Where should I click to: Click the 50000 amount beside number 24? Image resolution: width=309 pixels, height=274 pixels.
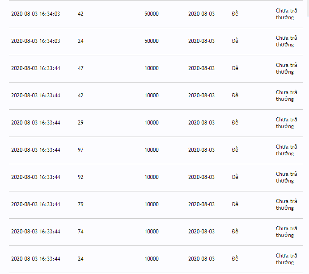151,41
